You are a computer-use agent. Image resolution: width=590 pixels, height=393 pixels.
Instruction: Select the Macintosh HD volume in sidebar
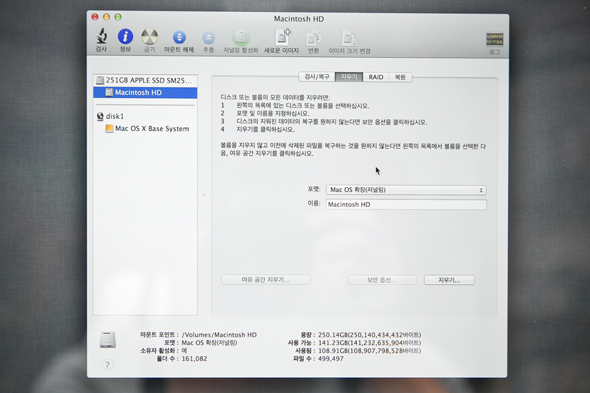pyautogui.click(x=146, y=92)
